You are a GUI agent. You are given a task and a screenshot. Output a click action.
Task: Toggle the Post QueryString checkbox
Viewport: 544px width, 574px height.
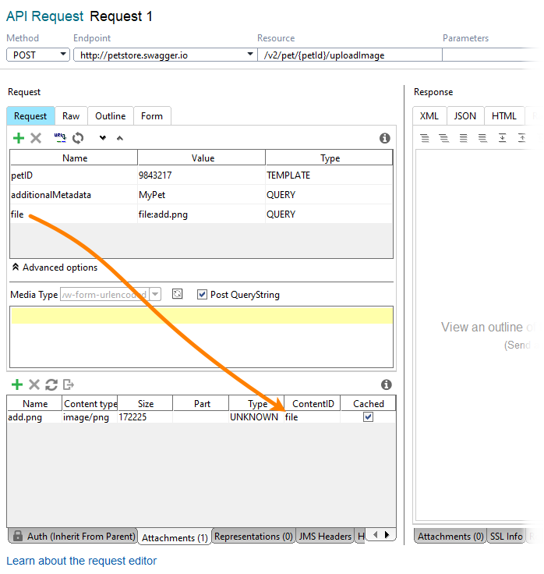(202, 294)
